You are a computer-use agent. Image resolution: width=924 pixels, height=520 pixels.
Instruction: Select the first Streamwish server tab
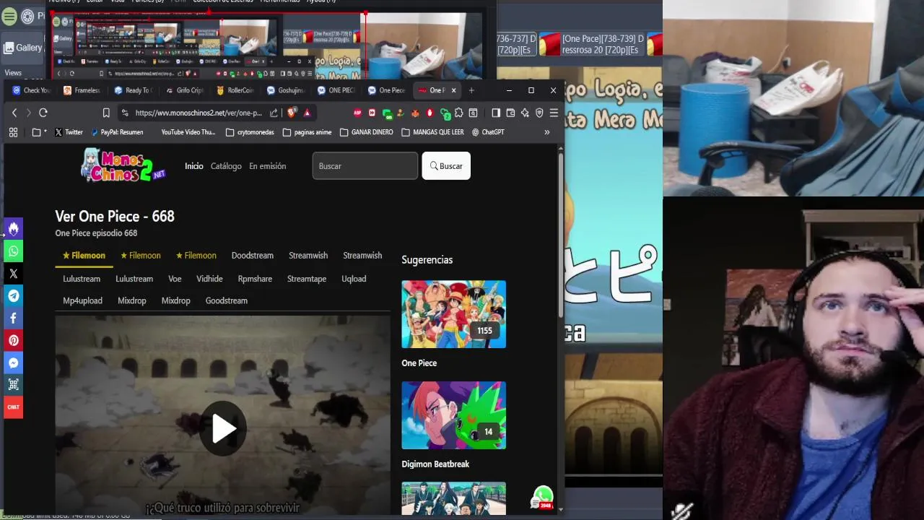308,256
